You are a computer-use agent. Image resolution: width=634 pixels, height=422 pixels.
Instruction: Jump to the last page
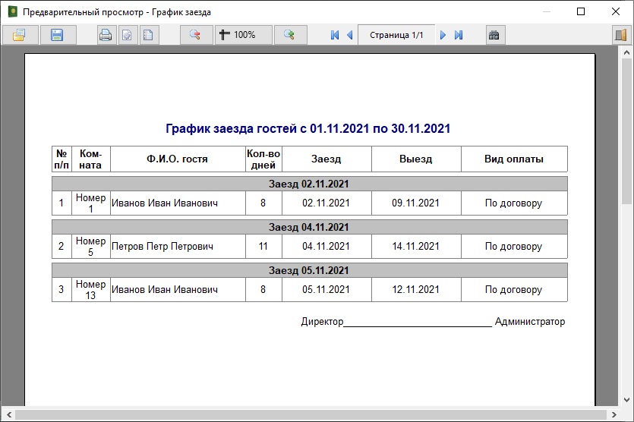459,35
